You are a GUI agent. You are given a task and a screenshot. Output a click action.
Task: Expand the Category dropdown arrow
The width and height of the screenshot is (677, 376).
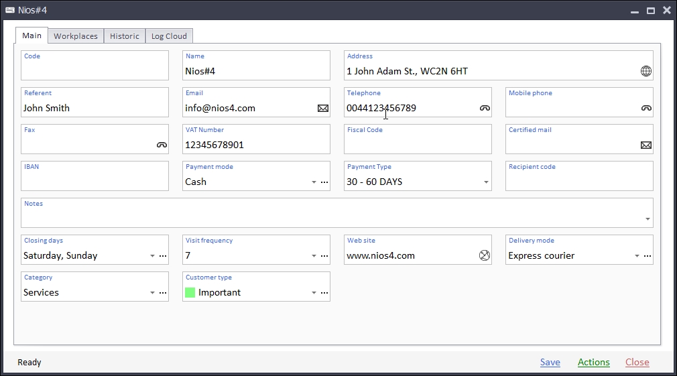coord(152,293)
